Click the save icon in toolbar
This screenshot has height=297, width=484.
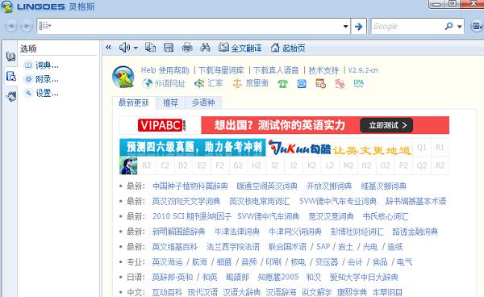(x=169, y=48)
